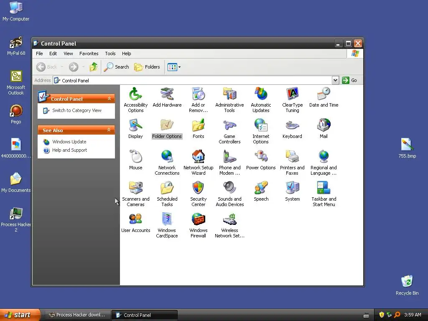The image size is (428, 321).
Task: Open the Address bar dropdown arrow
Action: pyautogui.click(x=335, y=80)
